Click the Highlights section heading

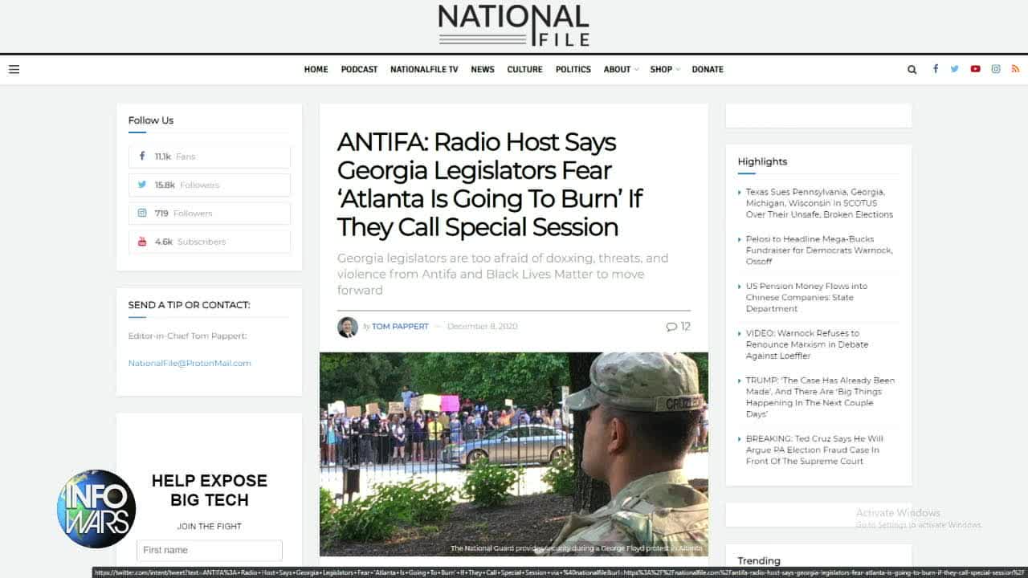pyautogui.click(x=762, y=161)
